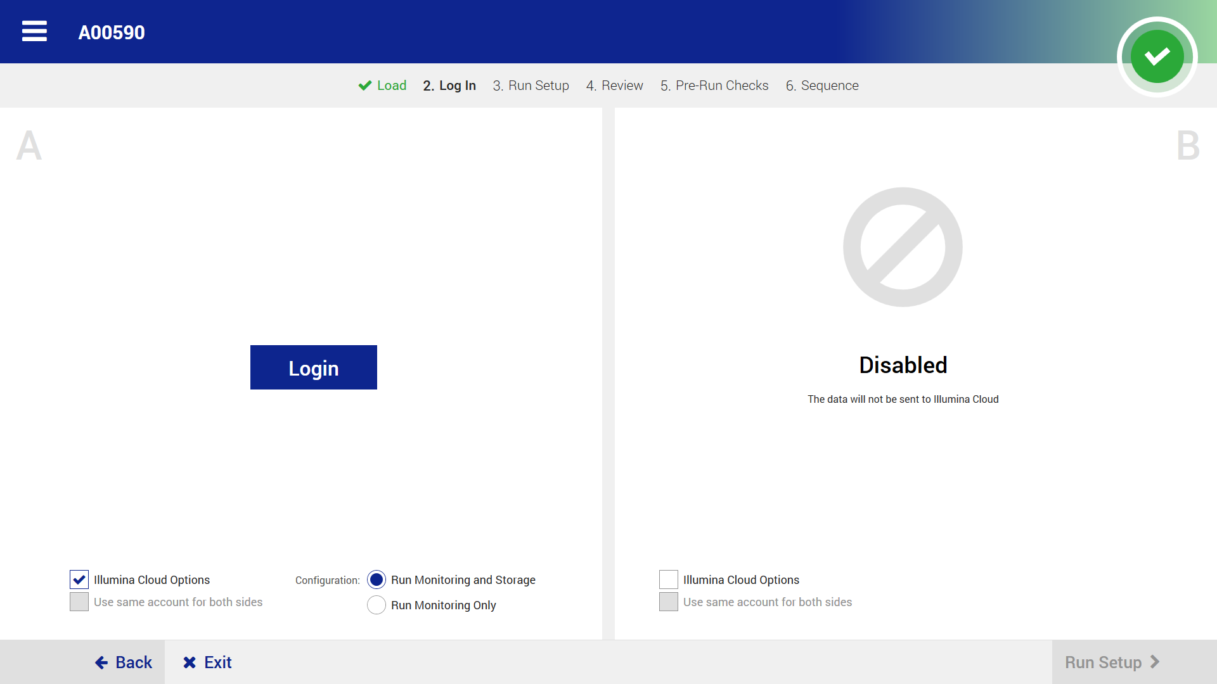
Task: Click the Login button for side A
Action: (x=314, y=367)
